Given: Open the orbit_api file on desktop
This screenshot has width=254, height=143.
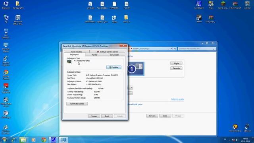Looking at the screenshot, I should tap(90, 5).
